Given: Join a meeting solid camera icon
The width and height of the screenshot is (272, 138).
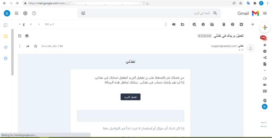Looking at the screenshot, I should tap(265, 85).
